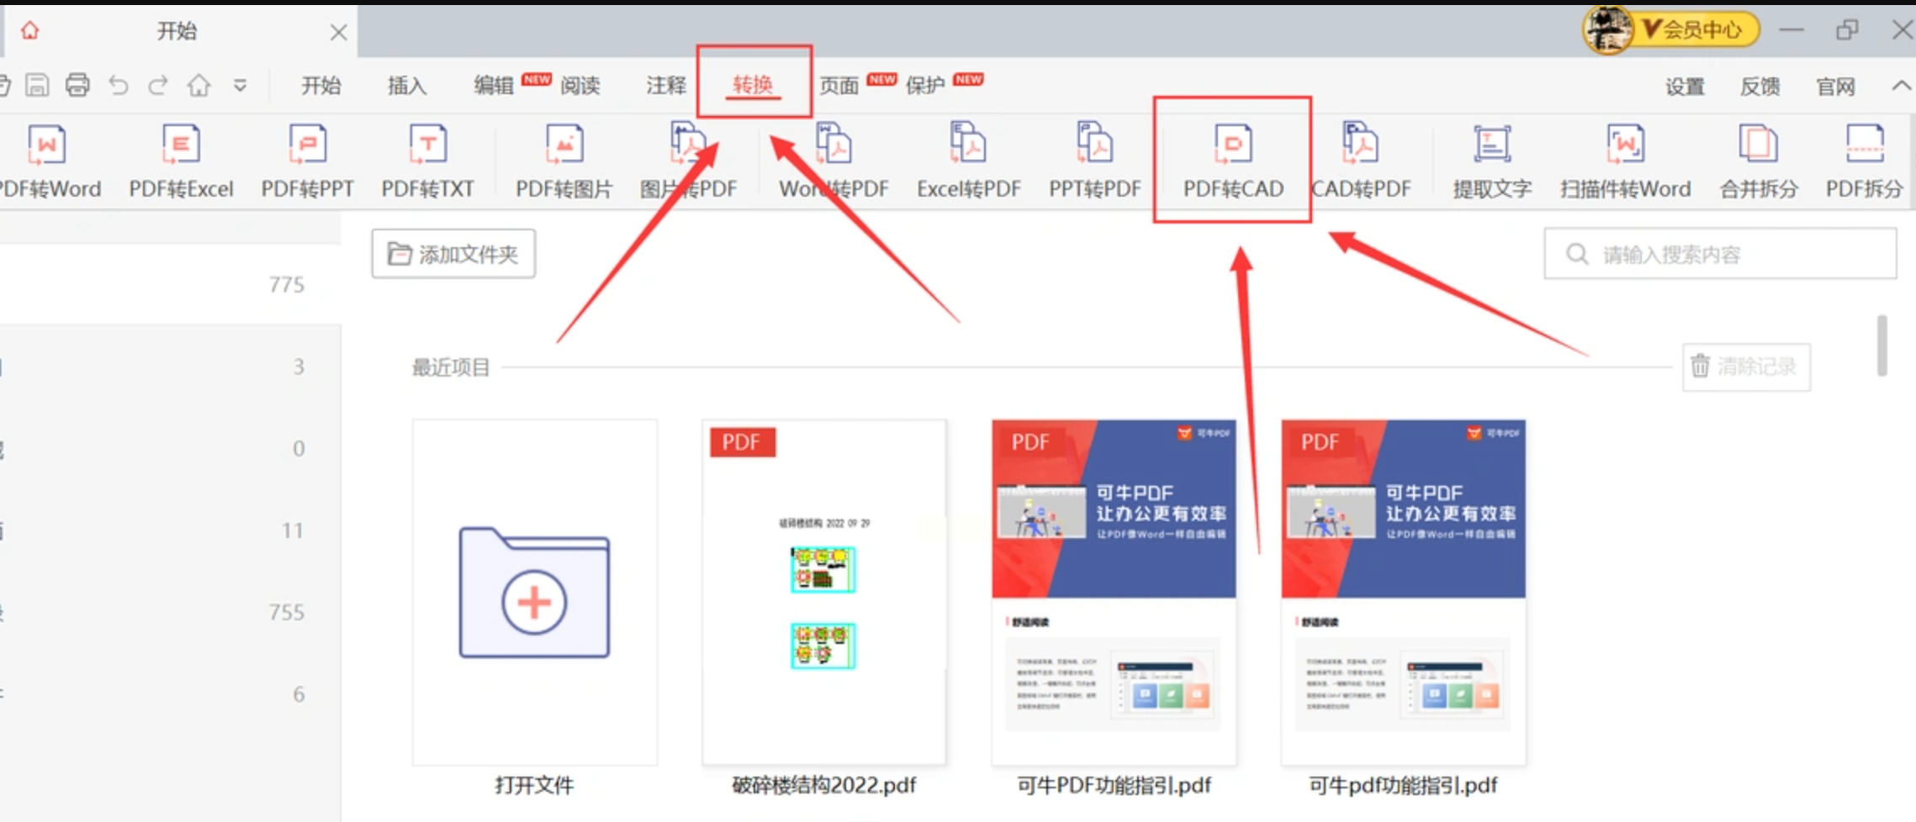1916x822 pixels.
Task: Click the save icon in quick toolbar
Action: (x=37, y=85)
